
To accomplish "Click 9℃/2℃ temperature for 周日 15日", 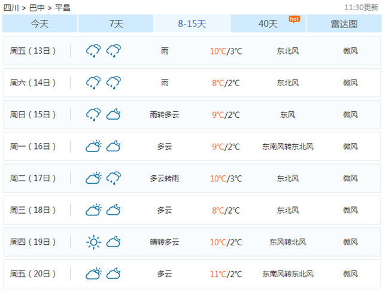I will (226, 115).
